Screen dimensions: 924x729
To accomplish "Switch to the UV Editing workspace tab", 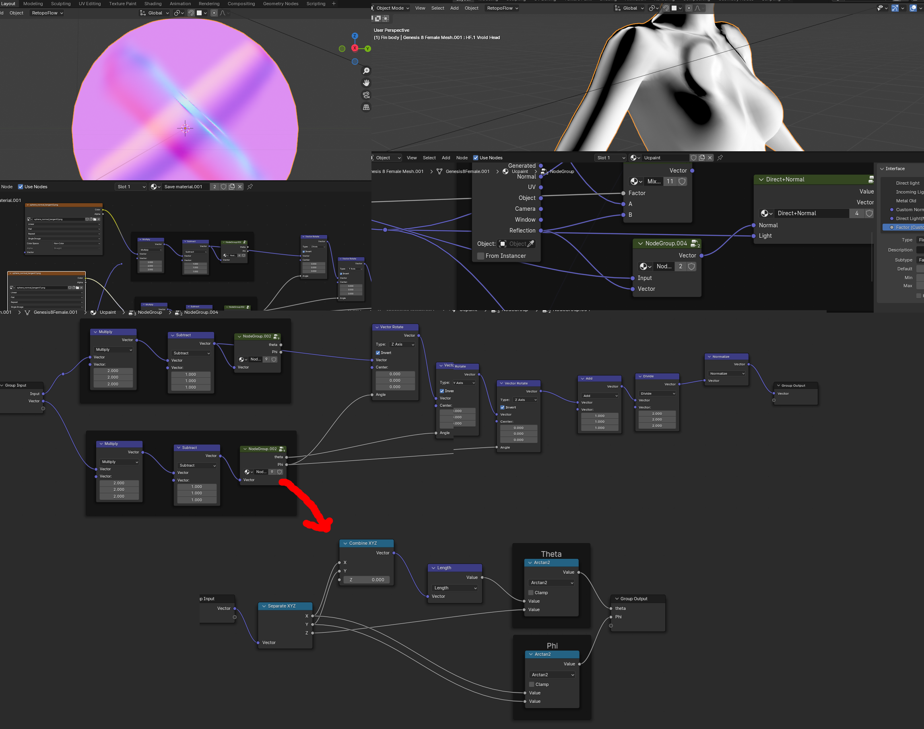I will click(x=90, y=3).
